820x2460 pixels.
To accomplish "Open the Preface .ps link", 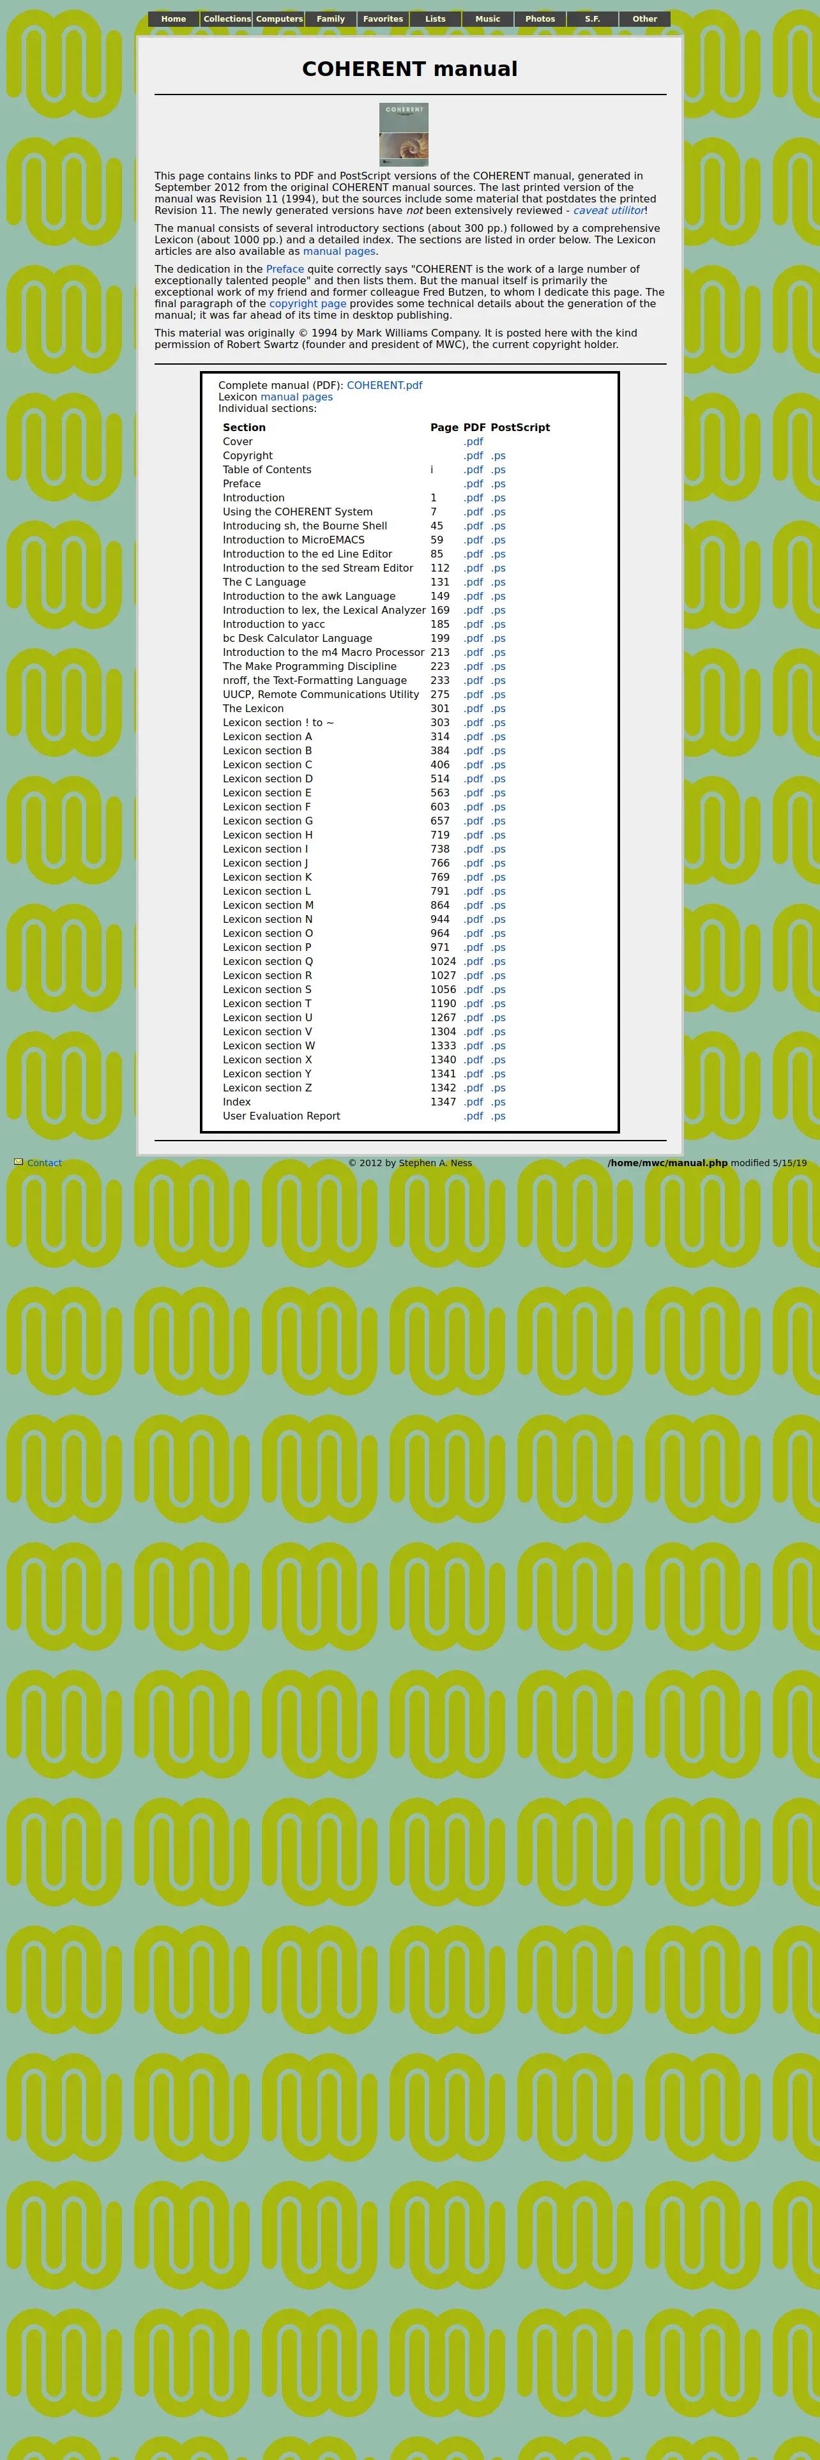I will (x=498, y=484).
